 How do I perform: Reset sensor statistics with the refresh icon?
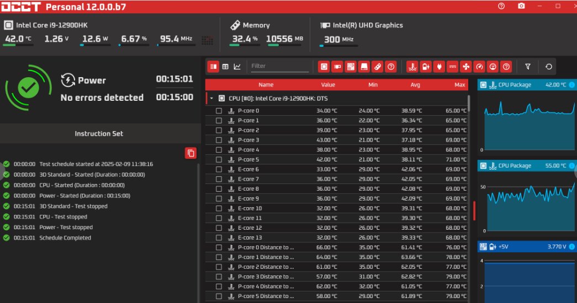(x=549, y=67)
